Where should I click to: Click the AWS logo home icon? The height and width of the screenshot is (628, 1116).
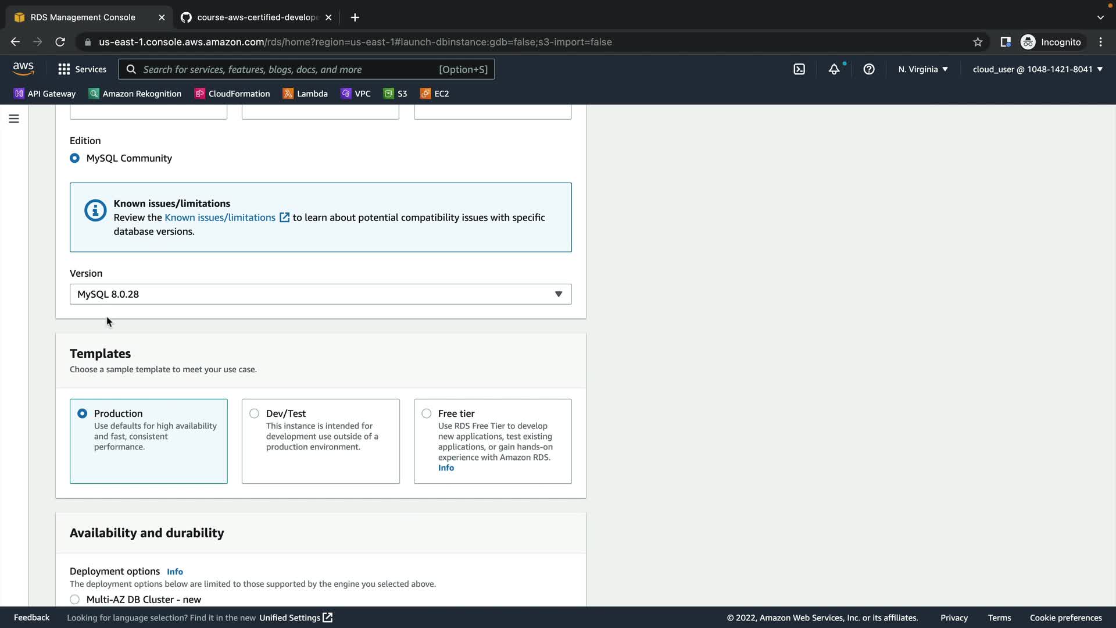23,69
